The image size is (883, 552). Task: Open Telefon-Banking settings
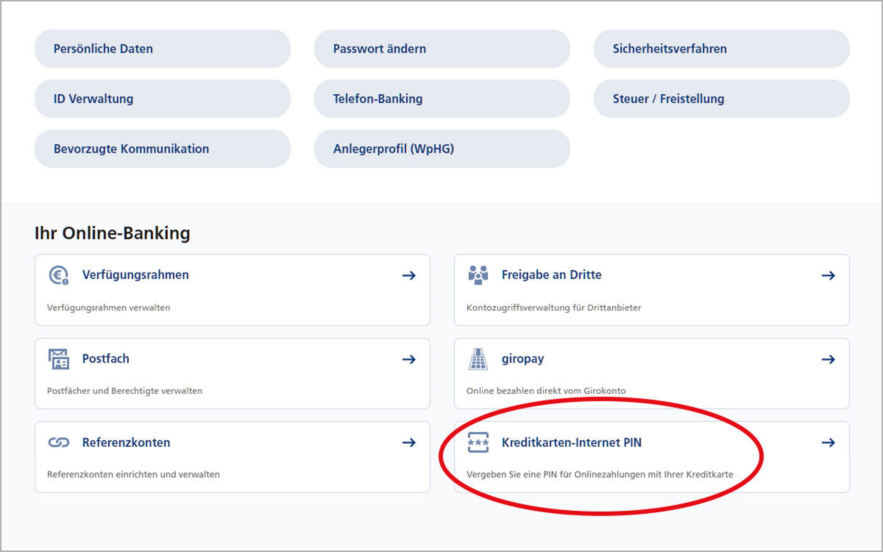coord(442,99)
